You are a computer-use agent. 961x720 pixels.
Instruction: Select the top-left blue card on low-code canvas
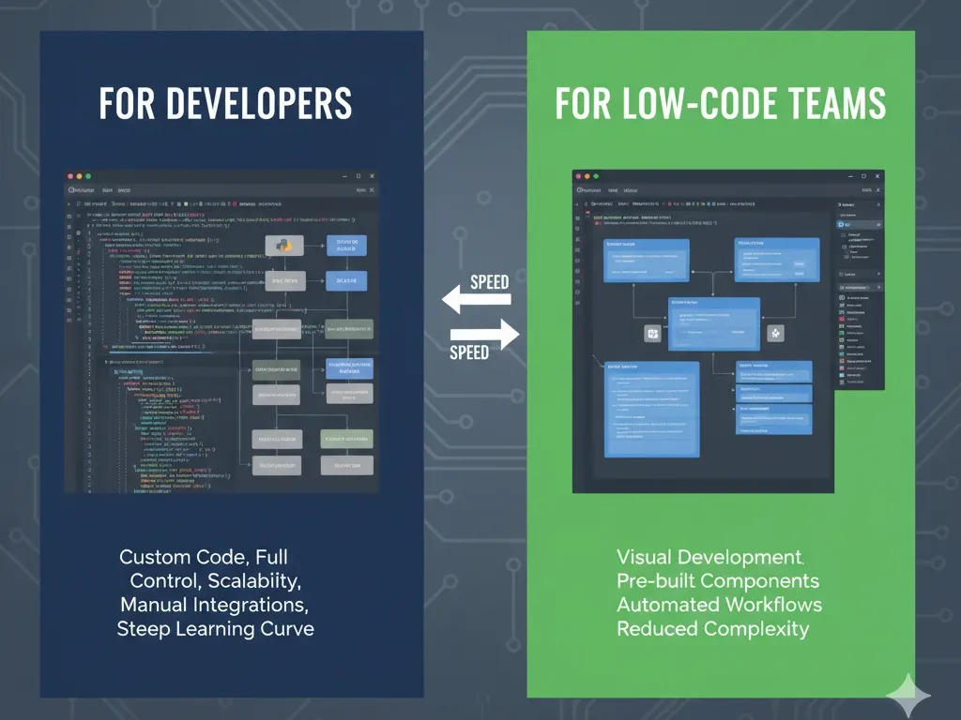click(x=646, y=261)
